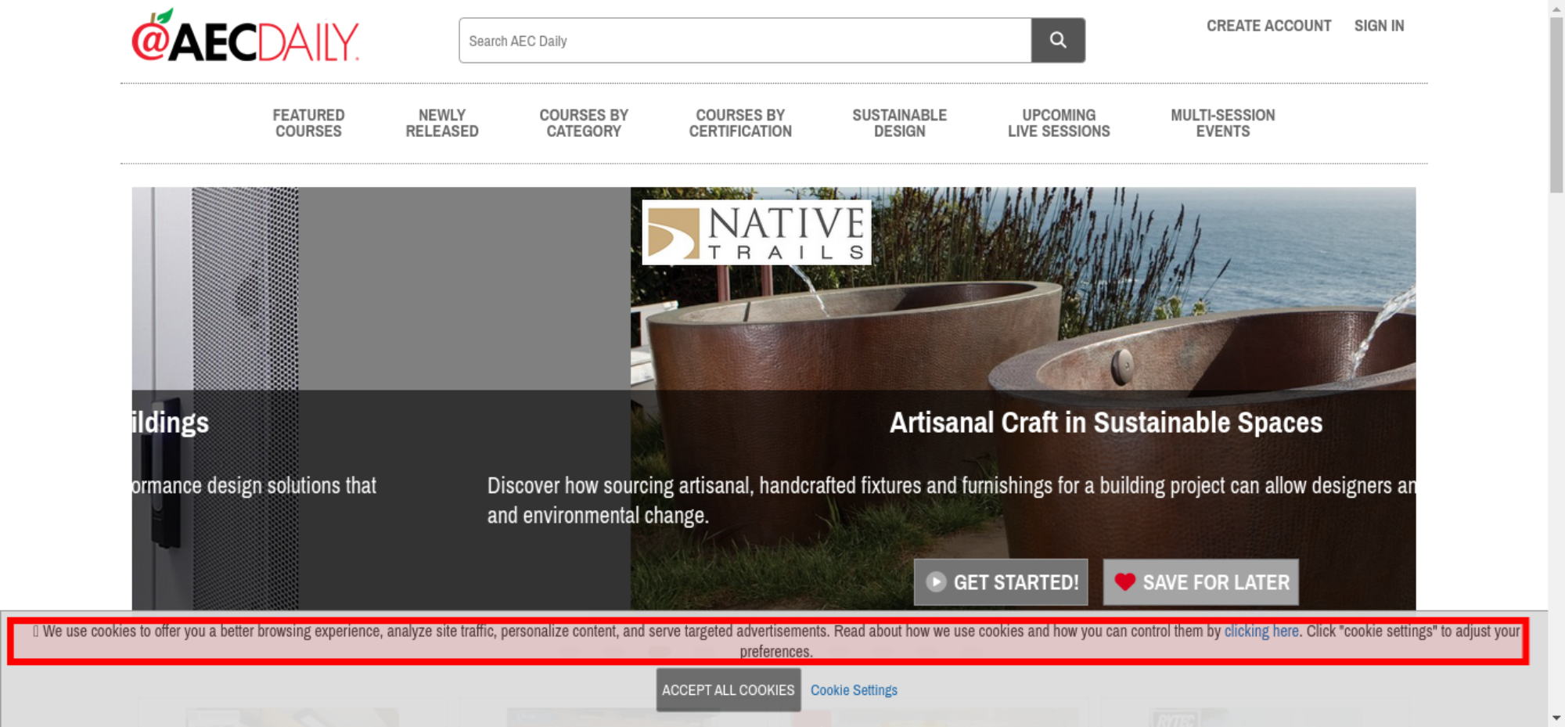Open the Featured Courses menu item
Viewport: 1565px width, 727px height.
click(x=308, y=124)
